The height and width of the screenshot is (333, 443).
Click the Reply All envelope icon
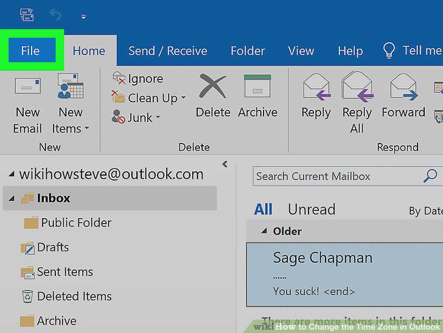(357, 86)
